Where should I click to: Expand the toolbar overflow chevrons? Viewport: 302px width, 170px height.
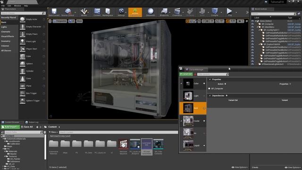247,13
